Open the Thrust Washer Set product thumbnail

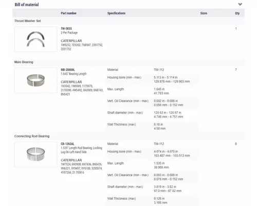coord(35,39)
